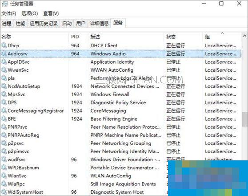Image resolution: width=248 pixels, height=196 pixels.
Task: Click the CoreMessaging description cell
Action: coord(108,110)
